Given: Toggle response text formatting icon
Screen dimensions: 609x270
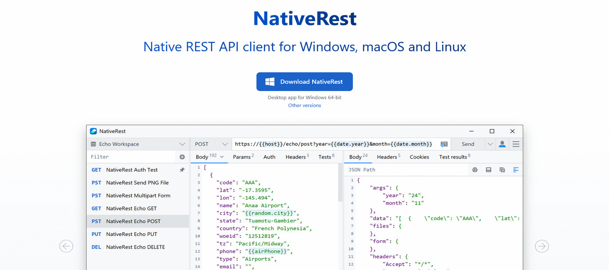Looking at the screenshot, I should pyautogui.click(x=516, y=170).
